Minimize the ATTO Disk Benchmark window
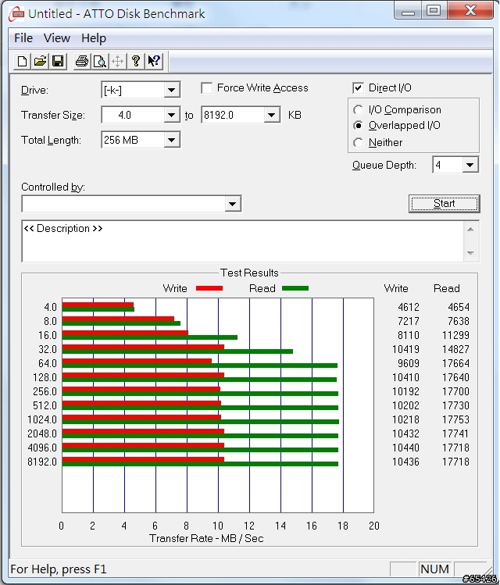 coord(408,10)
